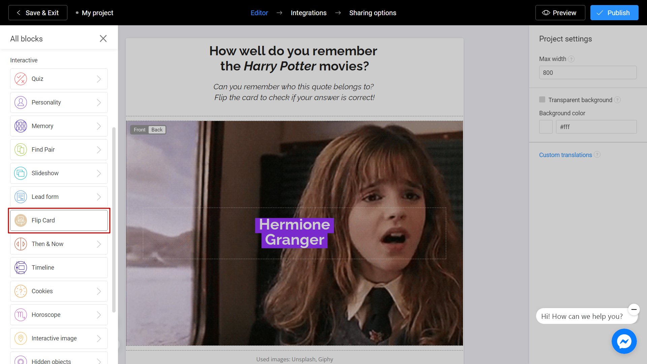The width and height of the screenshot is (647, 364).
Task: Click the Find Pair block icon
Action: (x=21, y=150)
